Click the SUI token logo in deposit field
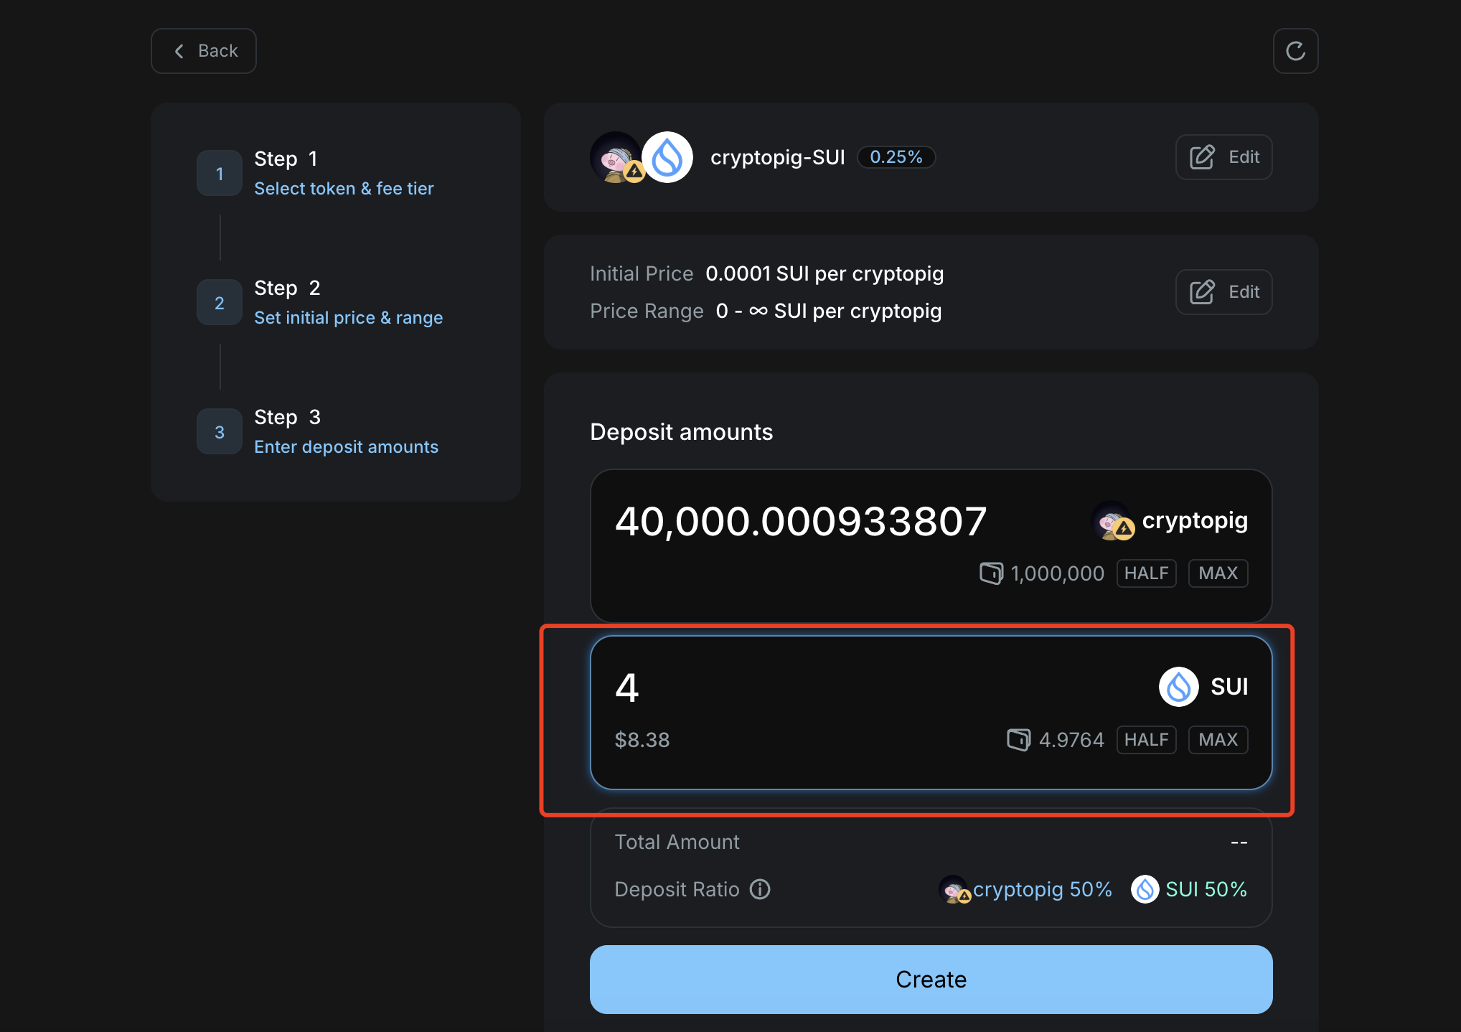The image size is (1461, 1032). point(1178,687)
